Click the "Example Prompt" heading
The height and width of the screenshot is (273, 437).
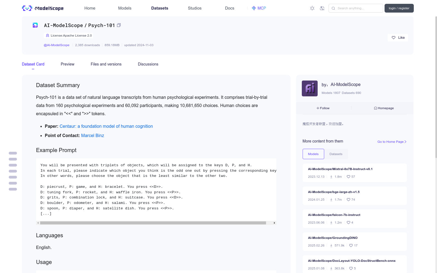[56, 150]
